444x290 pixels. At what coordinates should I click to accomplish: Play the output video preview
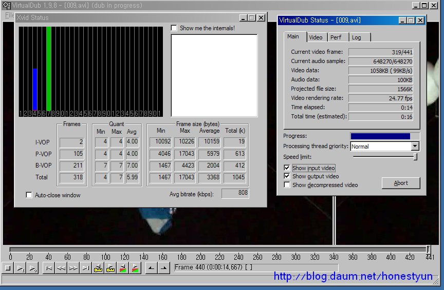[32, 268]
